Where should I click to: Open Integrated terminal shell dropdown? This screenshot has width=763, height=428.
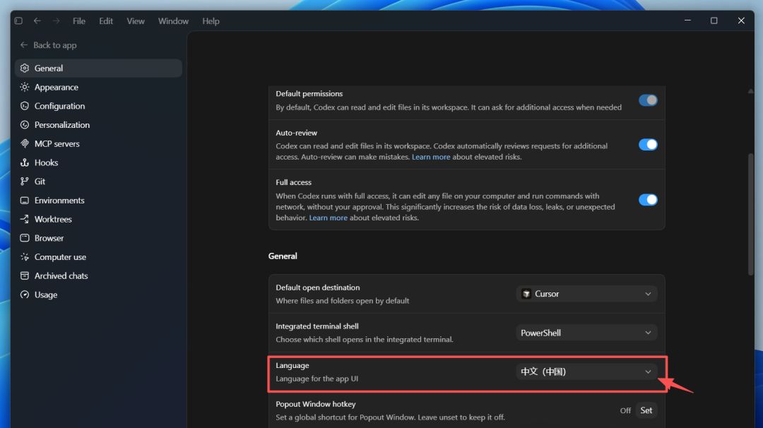pyautogui.click(x=586, y=333)
